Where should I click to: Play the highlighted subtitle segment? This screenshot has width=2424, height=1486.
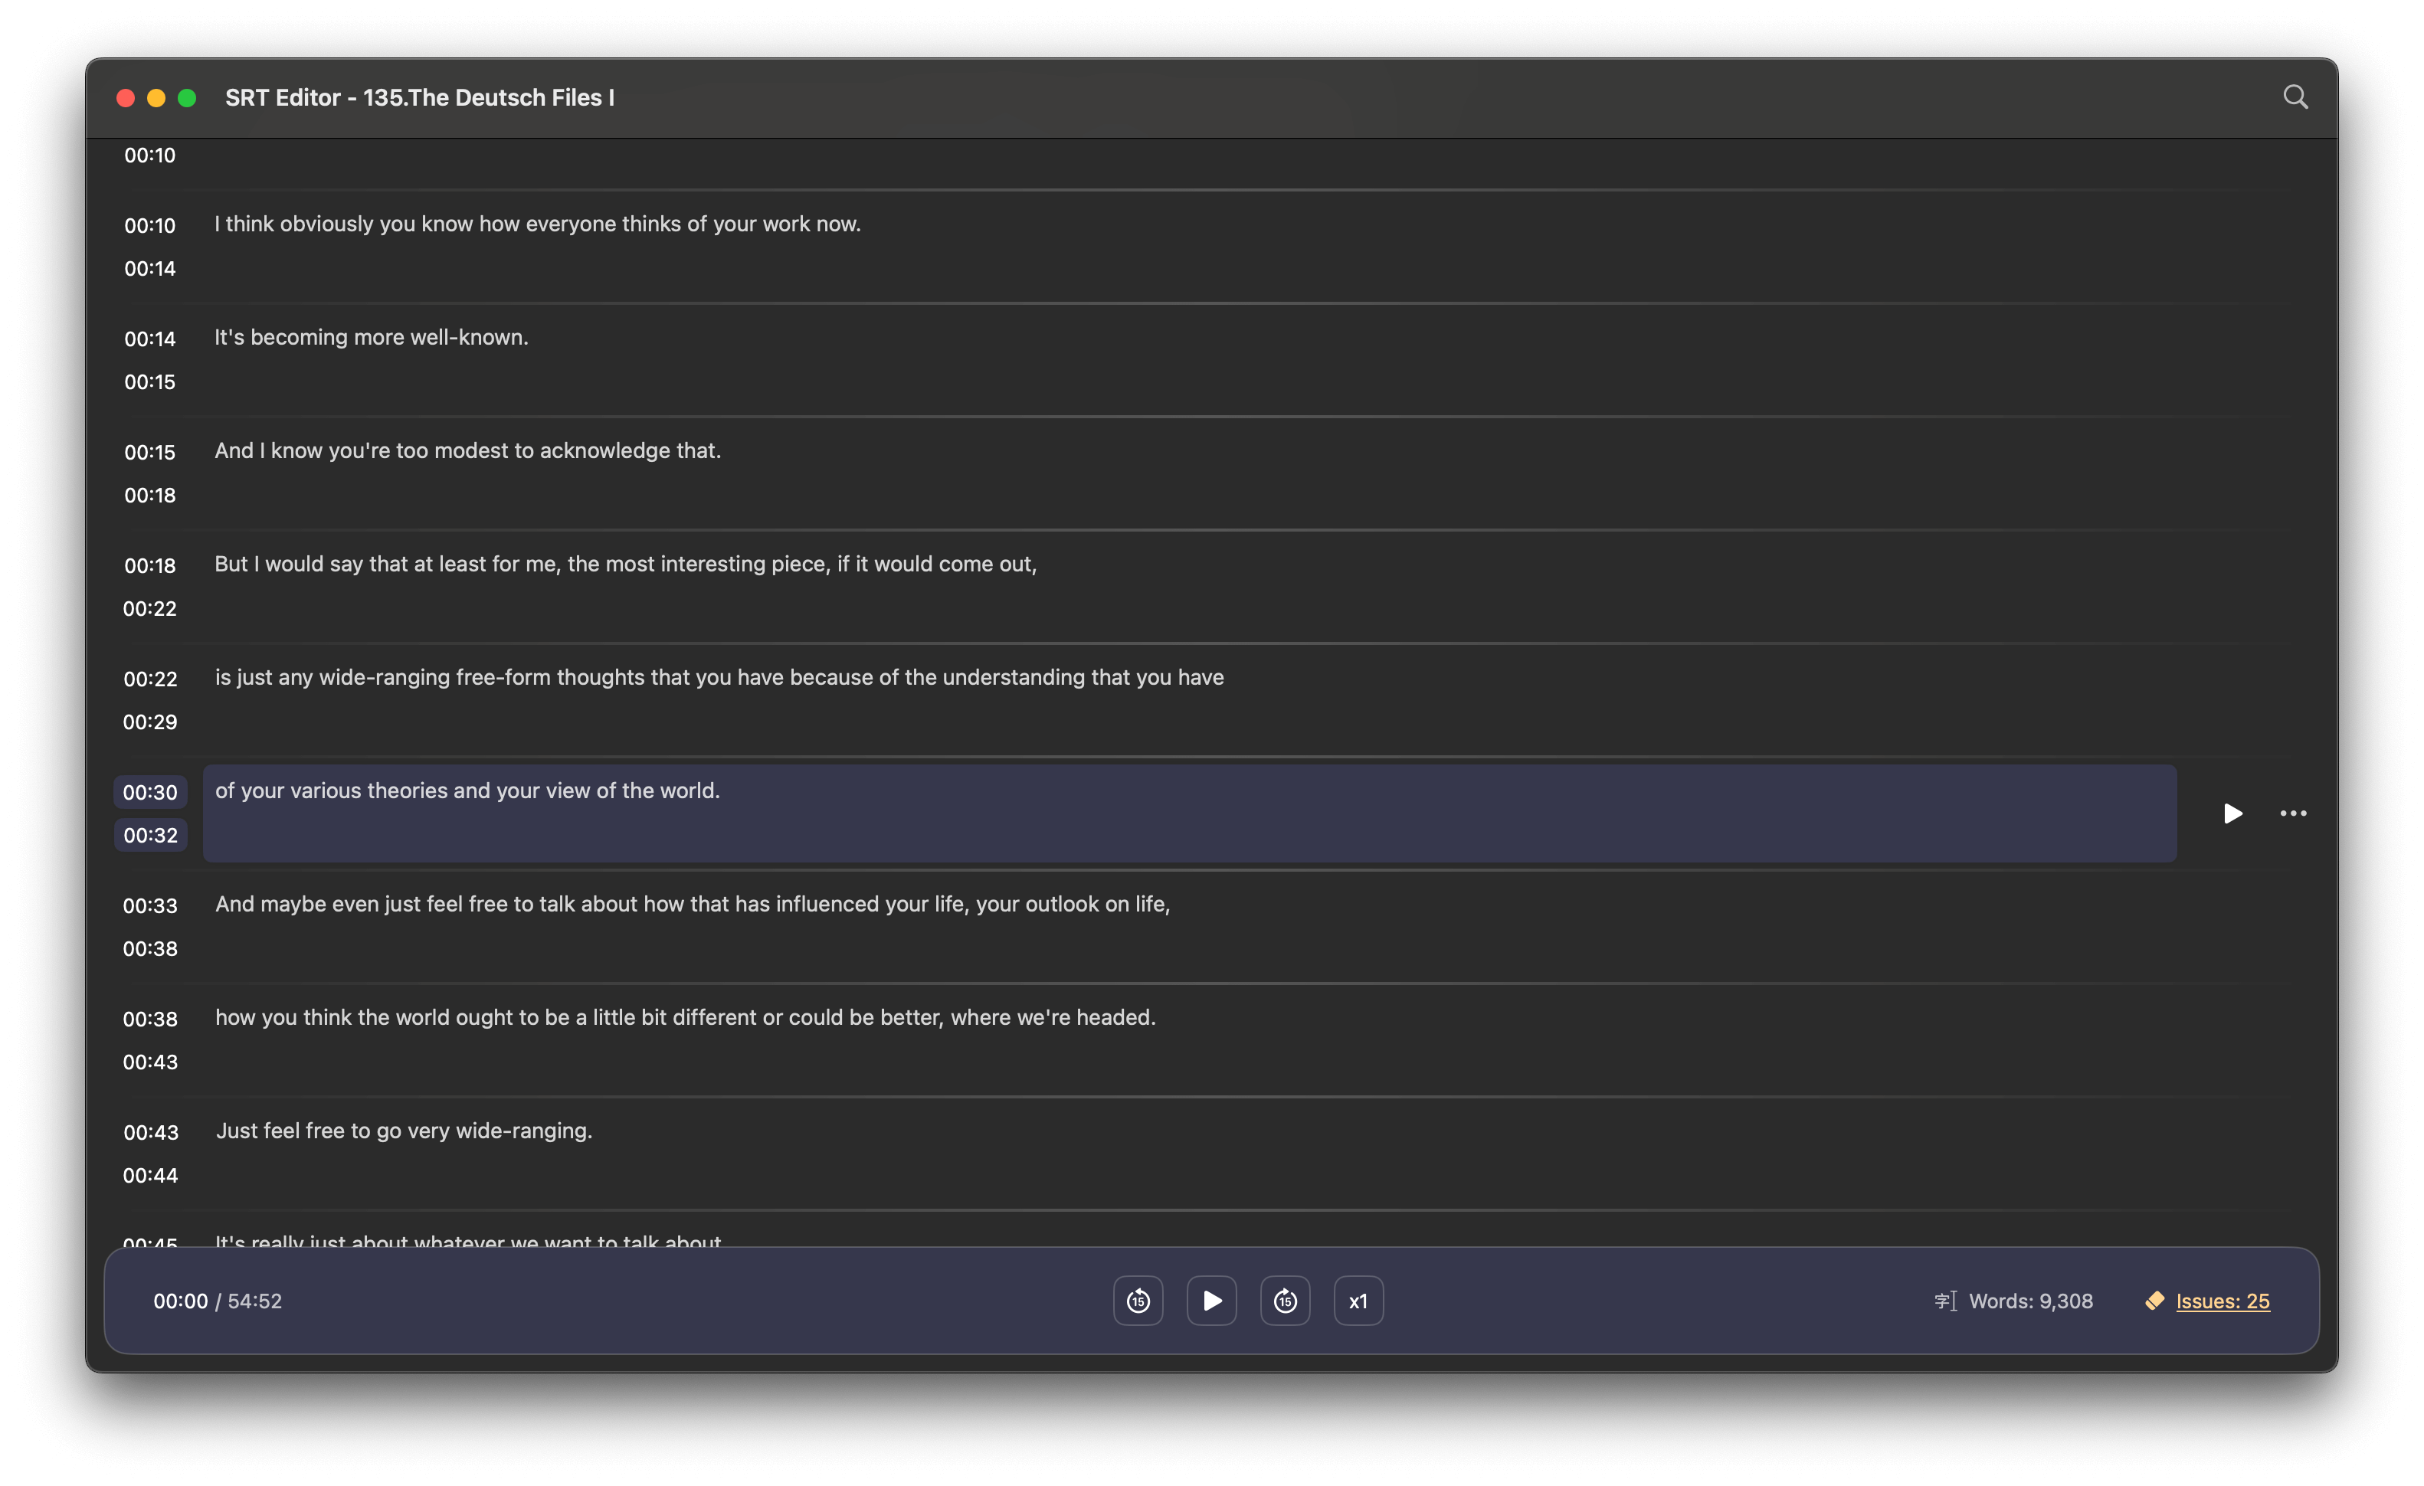point(2232,813)
